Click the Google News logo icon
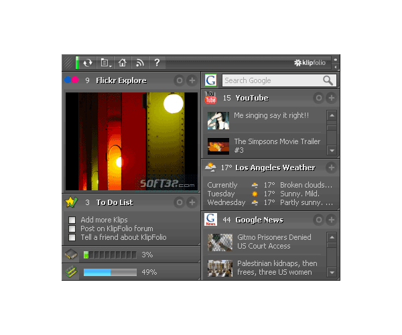Screen dimensions: 402x335 (210, 220)
